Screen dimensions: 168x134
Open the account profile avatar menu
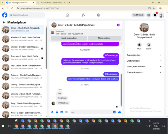tap(161, 15)
